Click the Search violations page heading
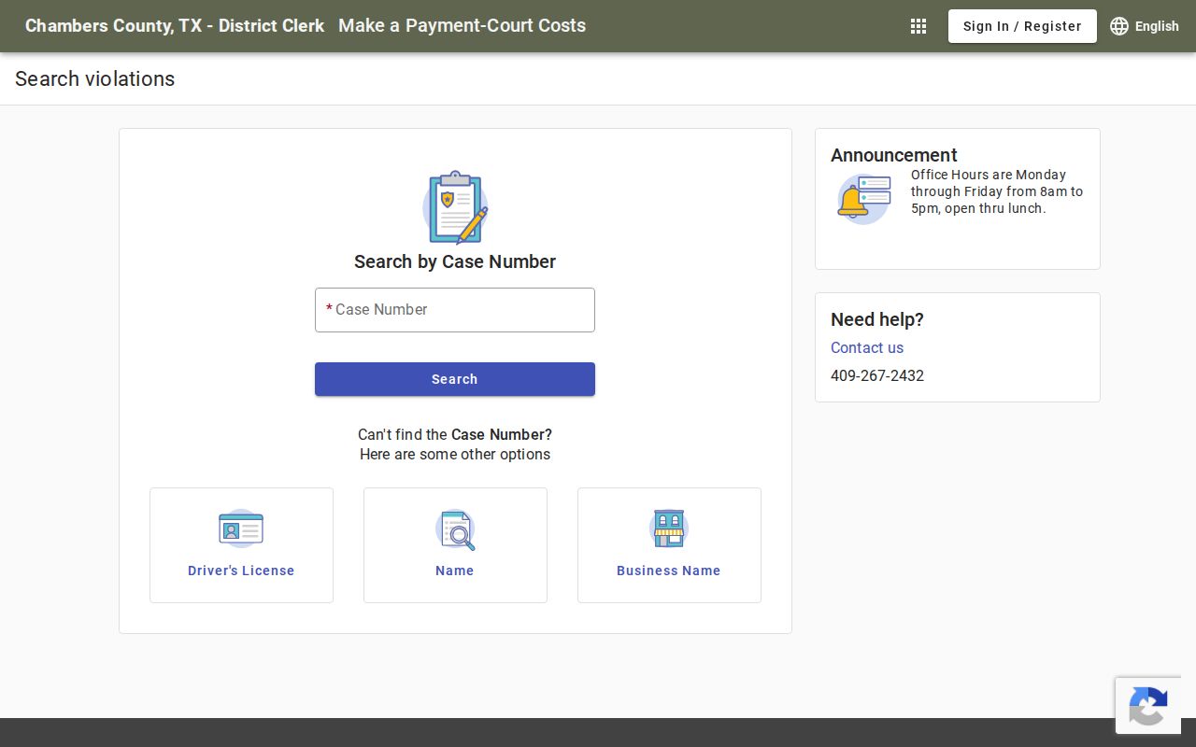Image resolution: width=1196 pixels, height=747 pixels. (x=95, y=78)
